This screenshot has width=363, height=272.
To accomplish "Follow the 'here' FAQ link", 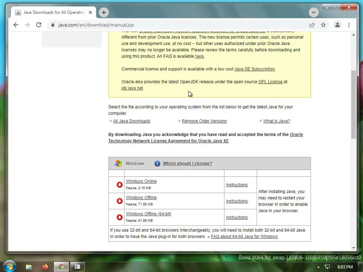I will pos(199,56).
